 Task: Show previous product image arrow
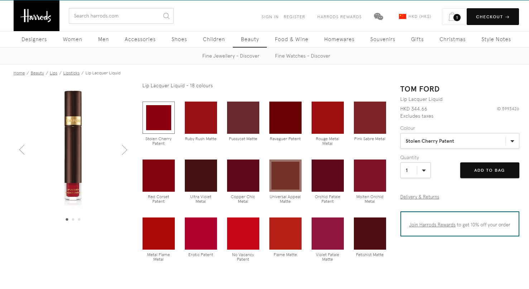click(22, 150)
